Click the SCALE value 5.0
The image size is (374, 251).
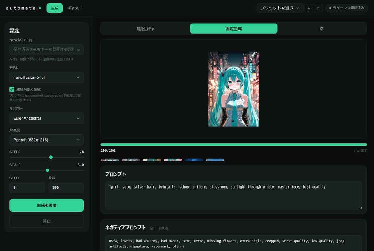tap(81, 165)
